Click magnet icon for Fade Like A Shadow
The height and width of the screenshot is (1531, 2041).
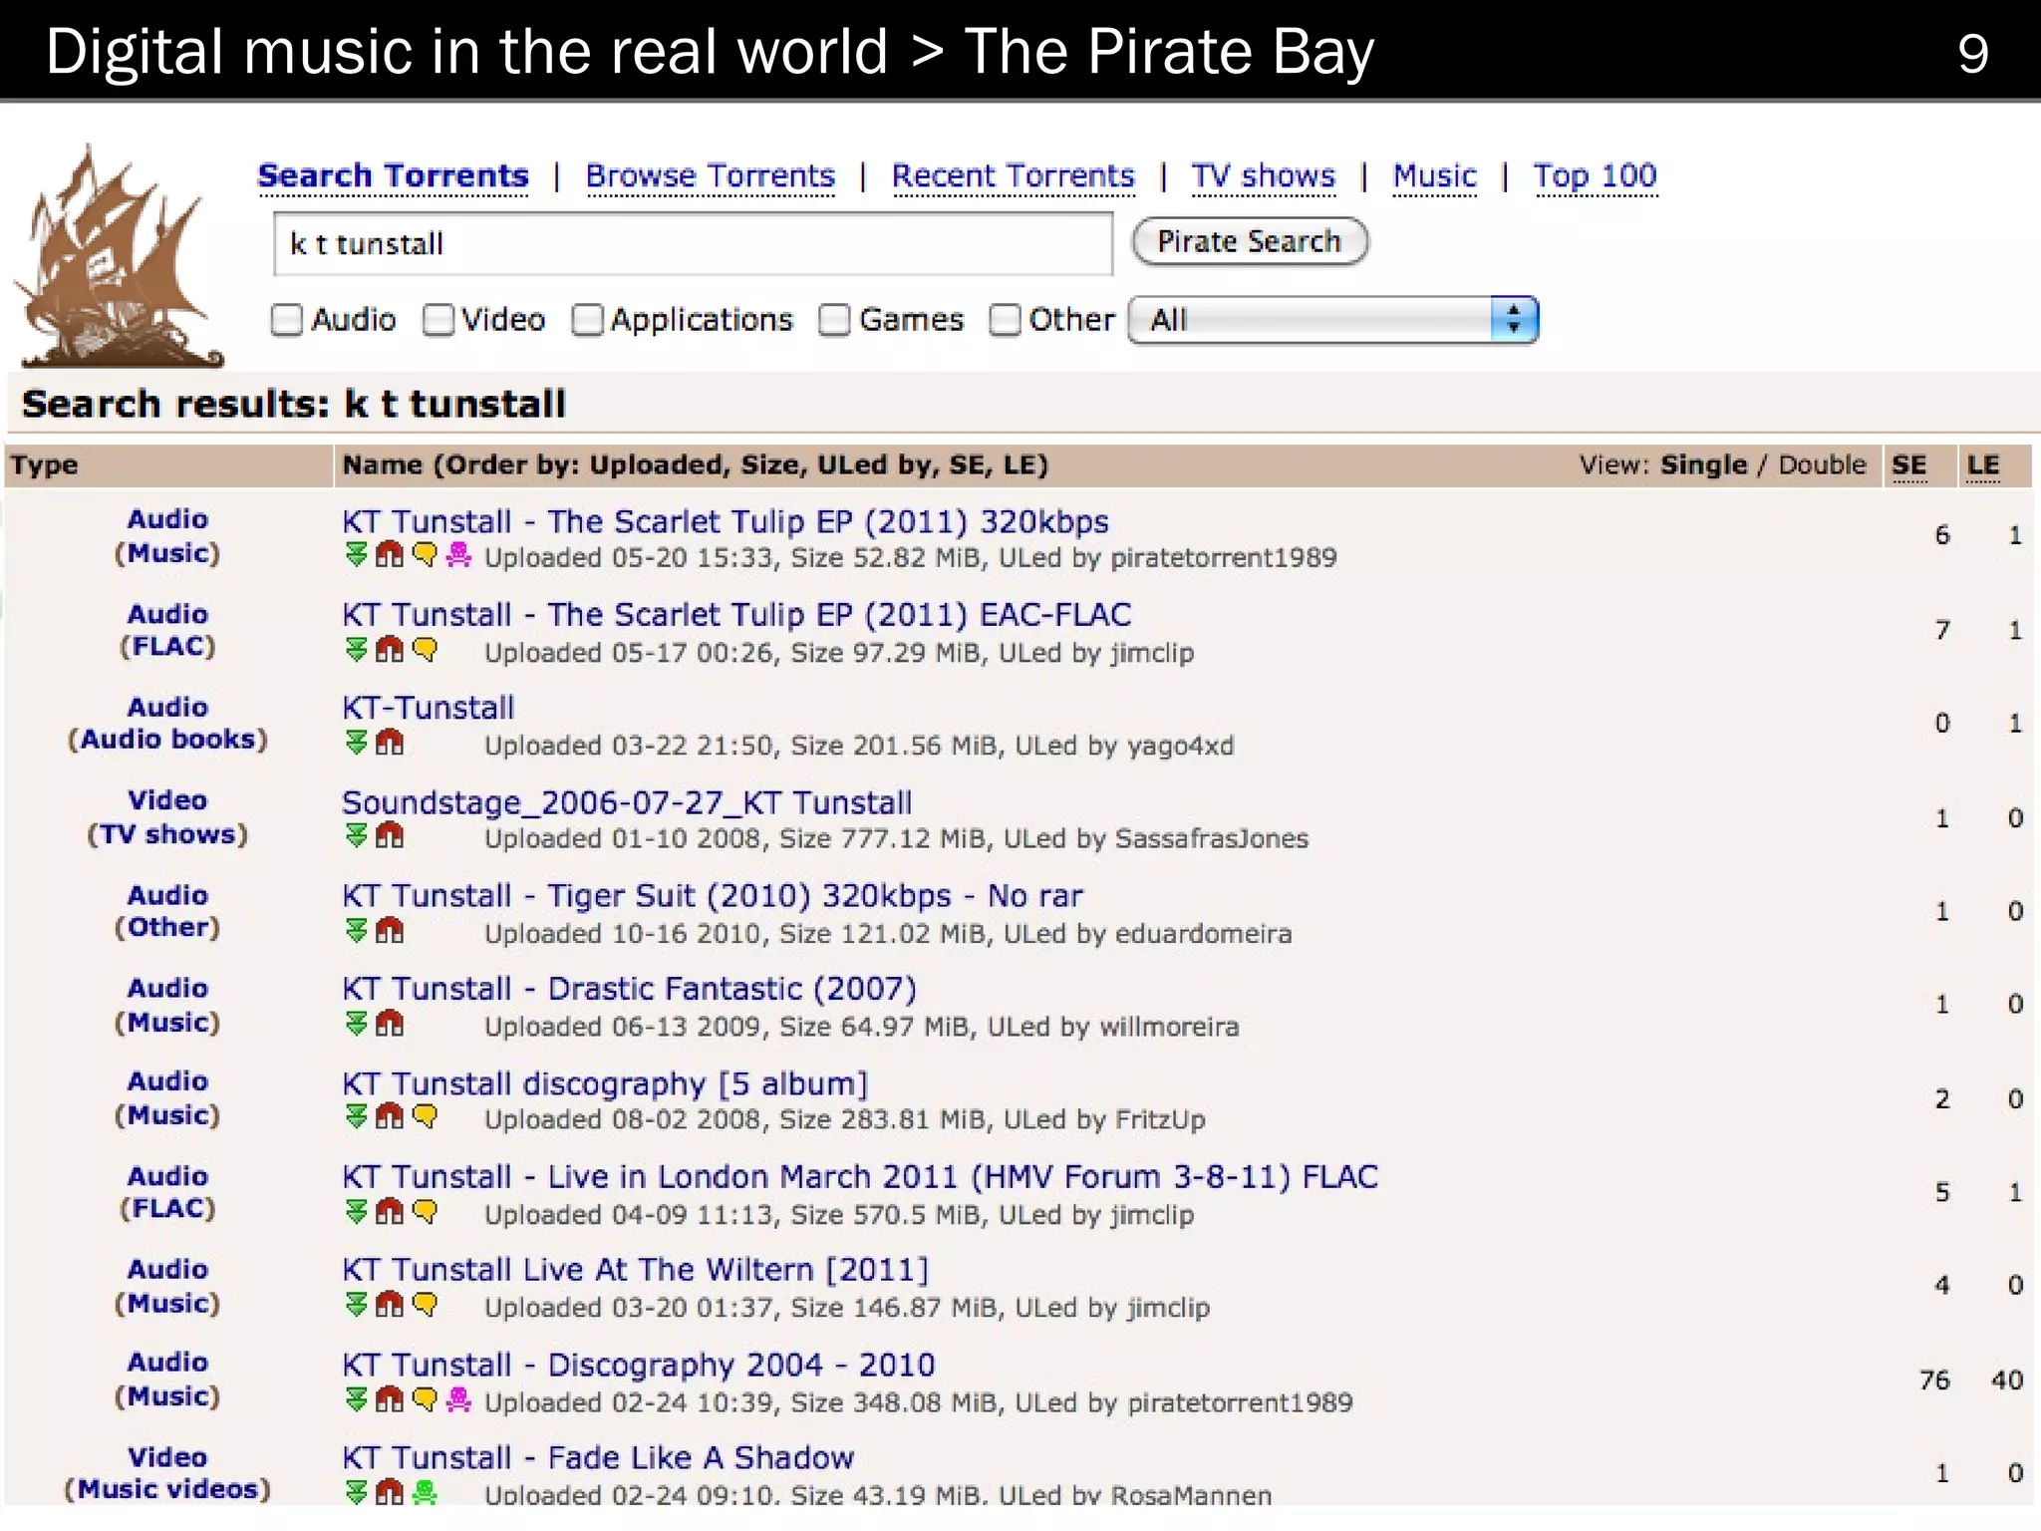390,1492
